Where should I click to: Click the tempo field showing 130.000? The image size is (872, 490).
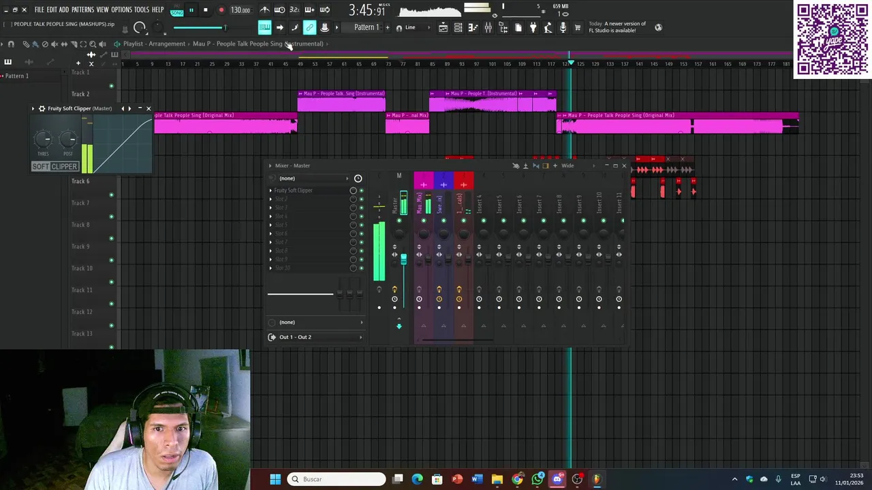240,10
